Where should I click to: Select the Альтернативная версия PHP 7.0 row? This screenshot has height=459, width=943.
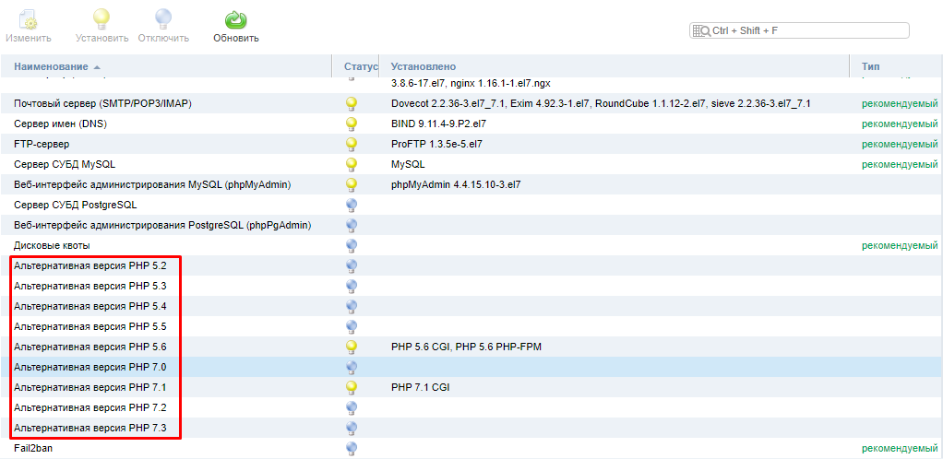point(90,367)
